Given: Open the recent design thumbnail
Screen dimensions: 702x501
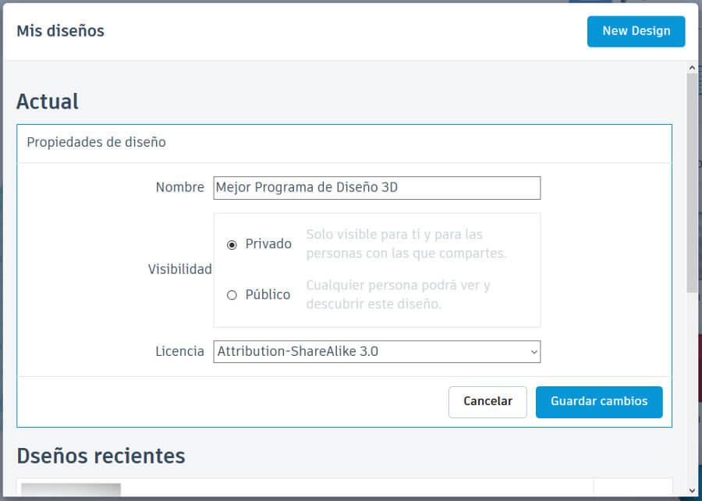Looking at the screenshot, I should coord(71,491).
